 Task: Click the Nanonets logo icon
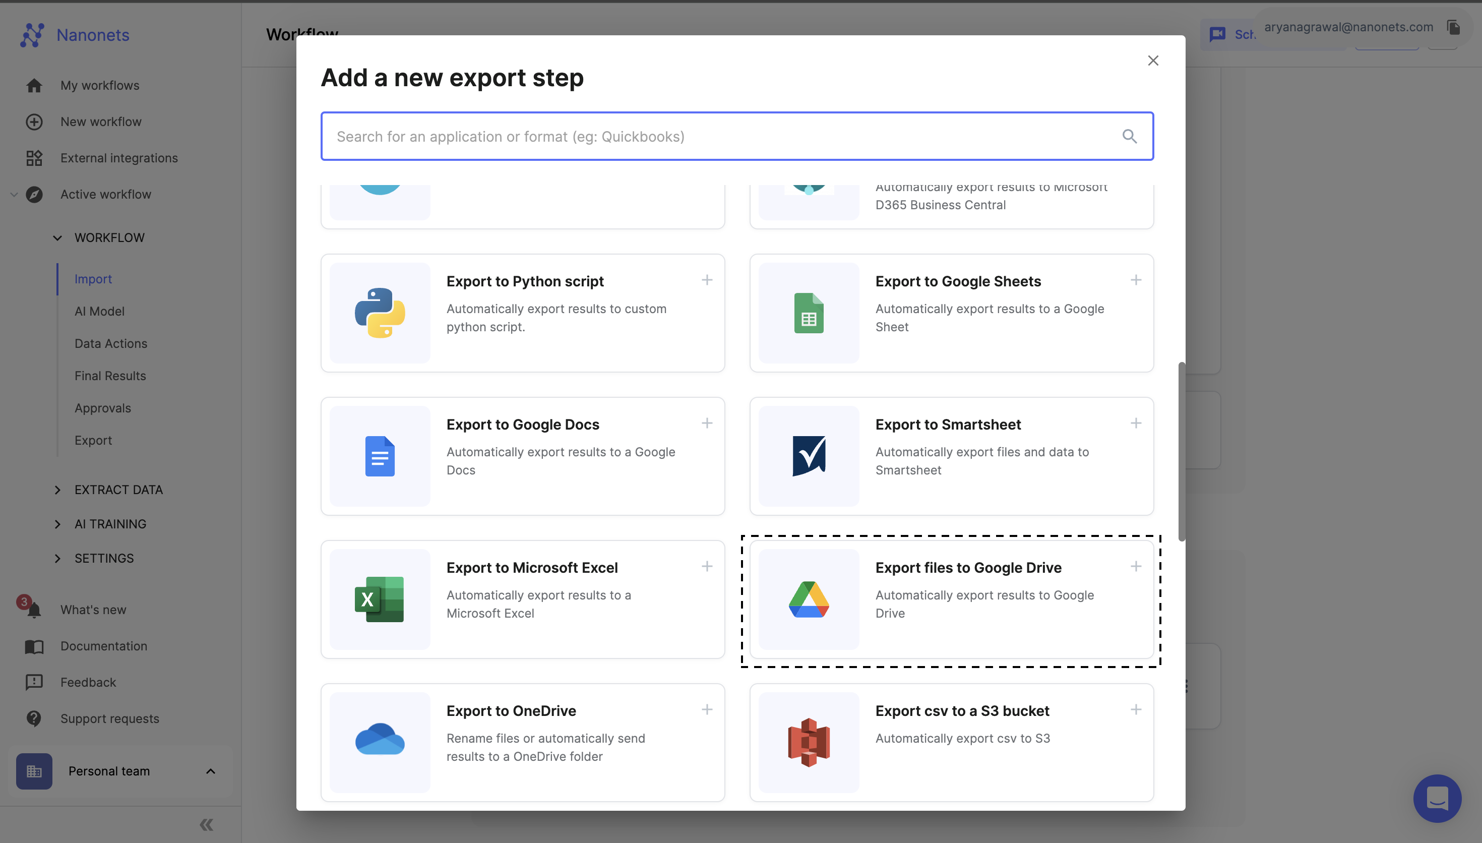32,35
